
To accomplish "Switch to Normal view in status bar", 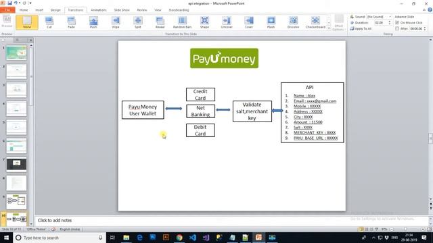I will 361,230.
